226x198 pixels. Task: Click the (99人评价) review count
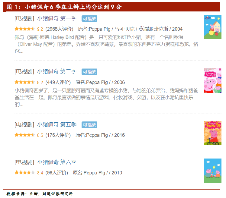pos(57,173)
